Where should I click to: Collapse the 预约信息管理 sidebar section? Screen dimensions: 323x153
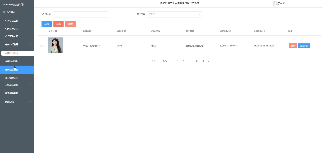pyautogui.click(x=17, y=70)
